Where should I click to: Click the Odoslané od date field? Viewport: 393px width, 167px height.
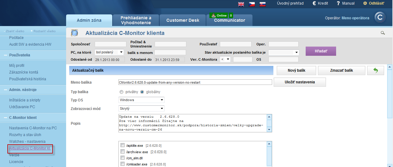[x=110, y=59]
